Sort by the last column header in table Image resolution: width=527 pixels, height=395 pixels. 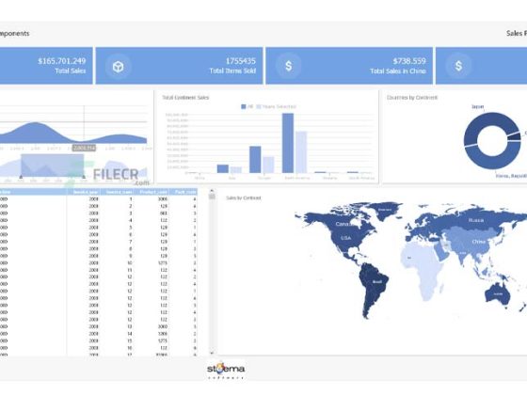click(184, 192)
